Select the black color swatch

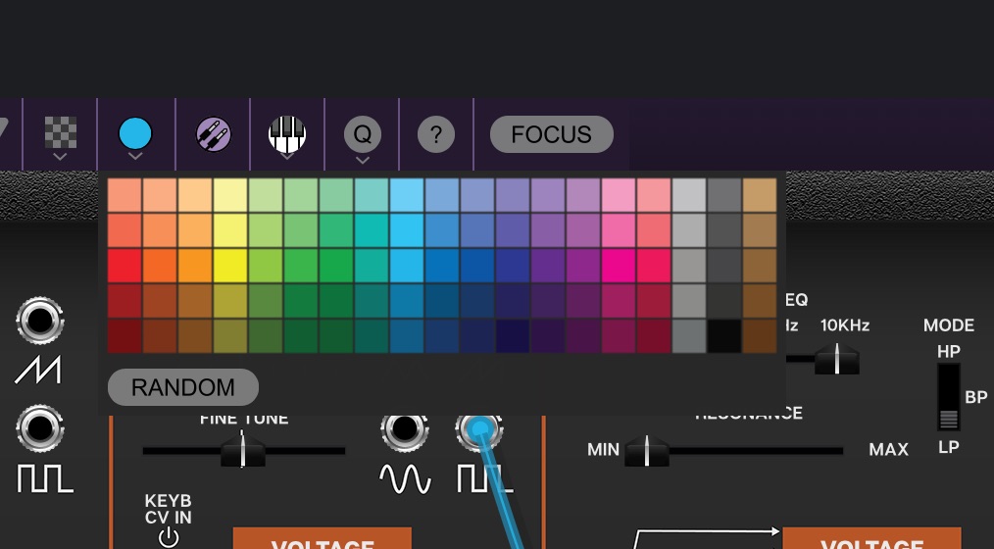(x=724, y=336)
